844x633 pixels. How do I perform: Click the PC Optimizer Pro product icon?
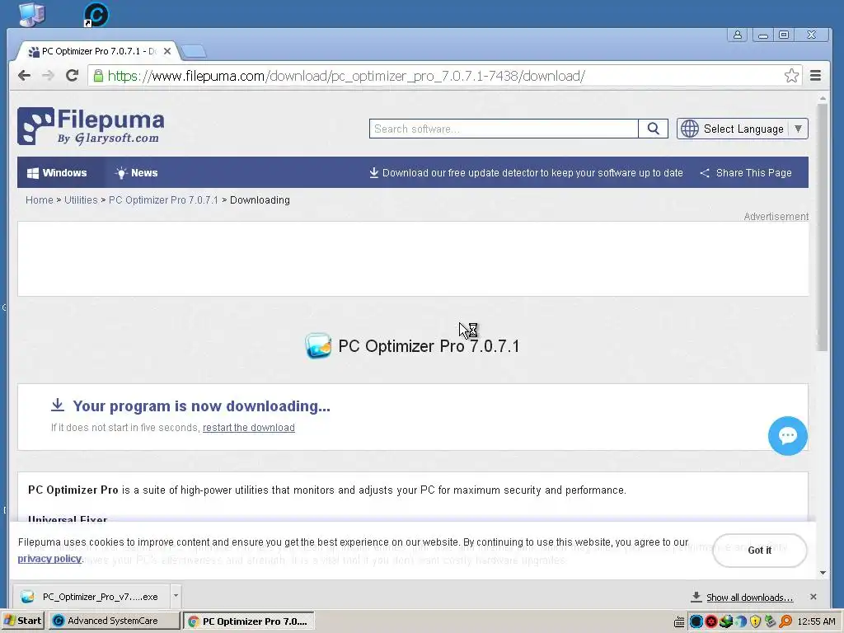click(317, 345)
